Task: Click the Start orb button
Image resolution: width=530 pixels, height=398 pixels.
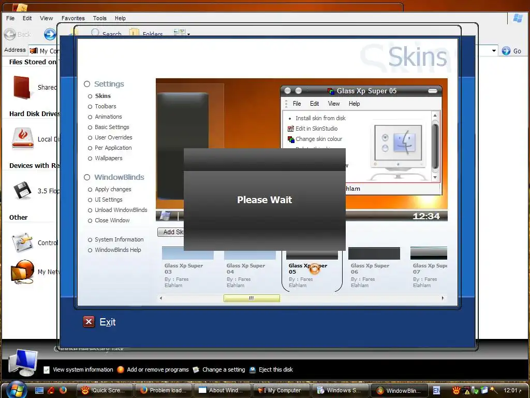Action: [x=16, y=390]
